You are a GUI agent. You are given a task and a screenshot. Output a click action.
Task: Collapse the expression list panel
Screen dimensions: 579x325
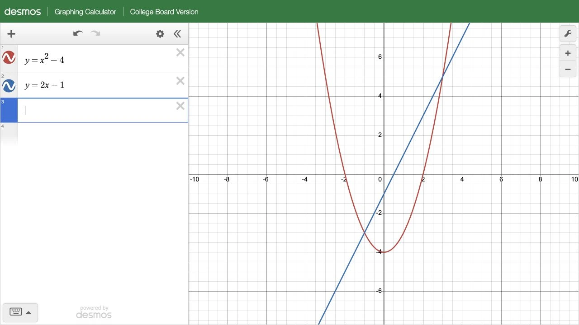tap(177, 34)
